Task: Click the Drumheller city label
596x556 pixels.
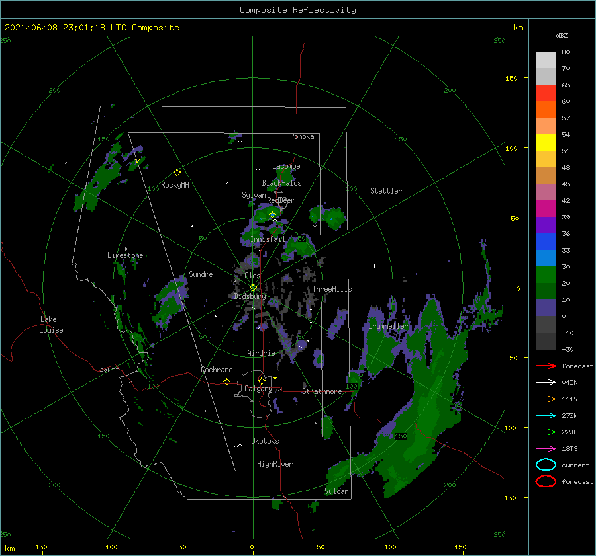Action: (388, 326)
